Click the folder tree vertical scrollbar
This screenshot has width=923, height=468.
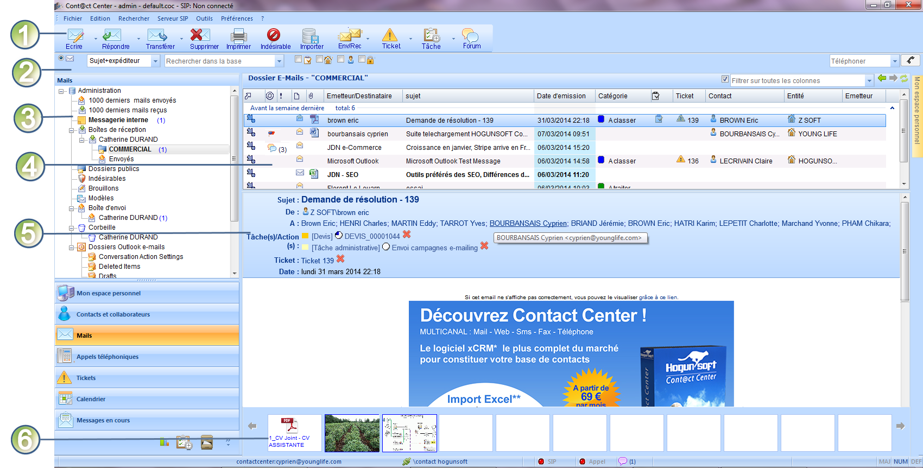pyautogui.click(x=235, y=182)
